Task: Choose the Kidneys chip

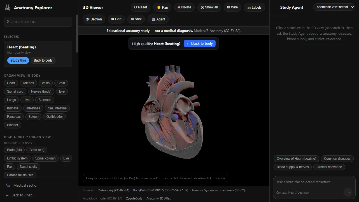Action: (13, 108)
